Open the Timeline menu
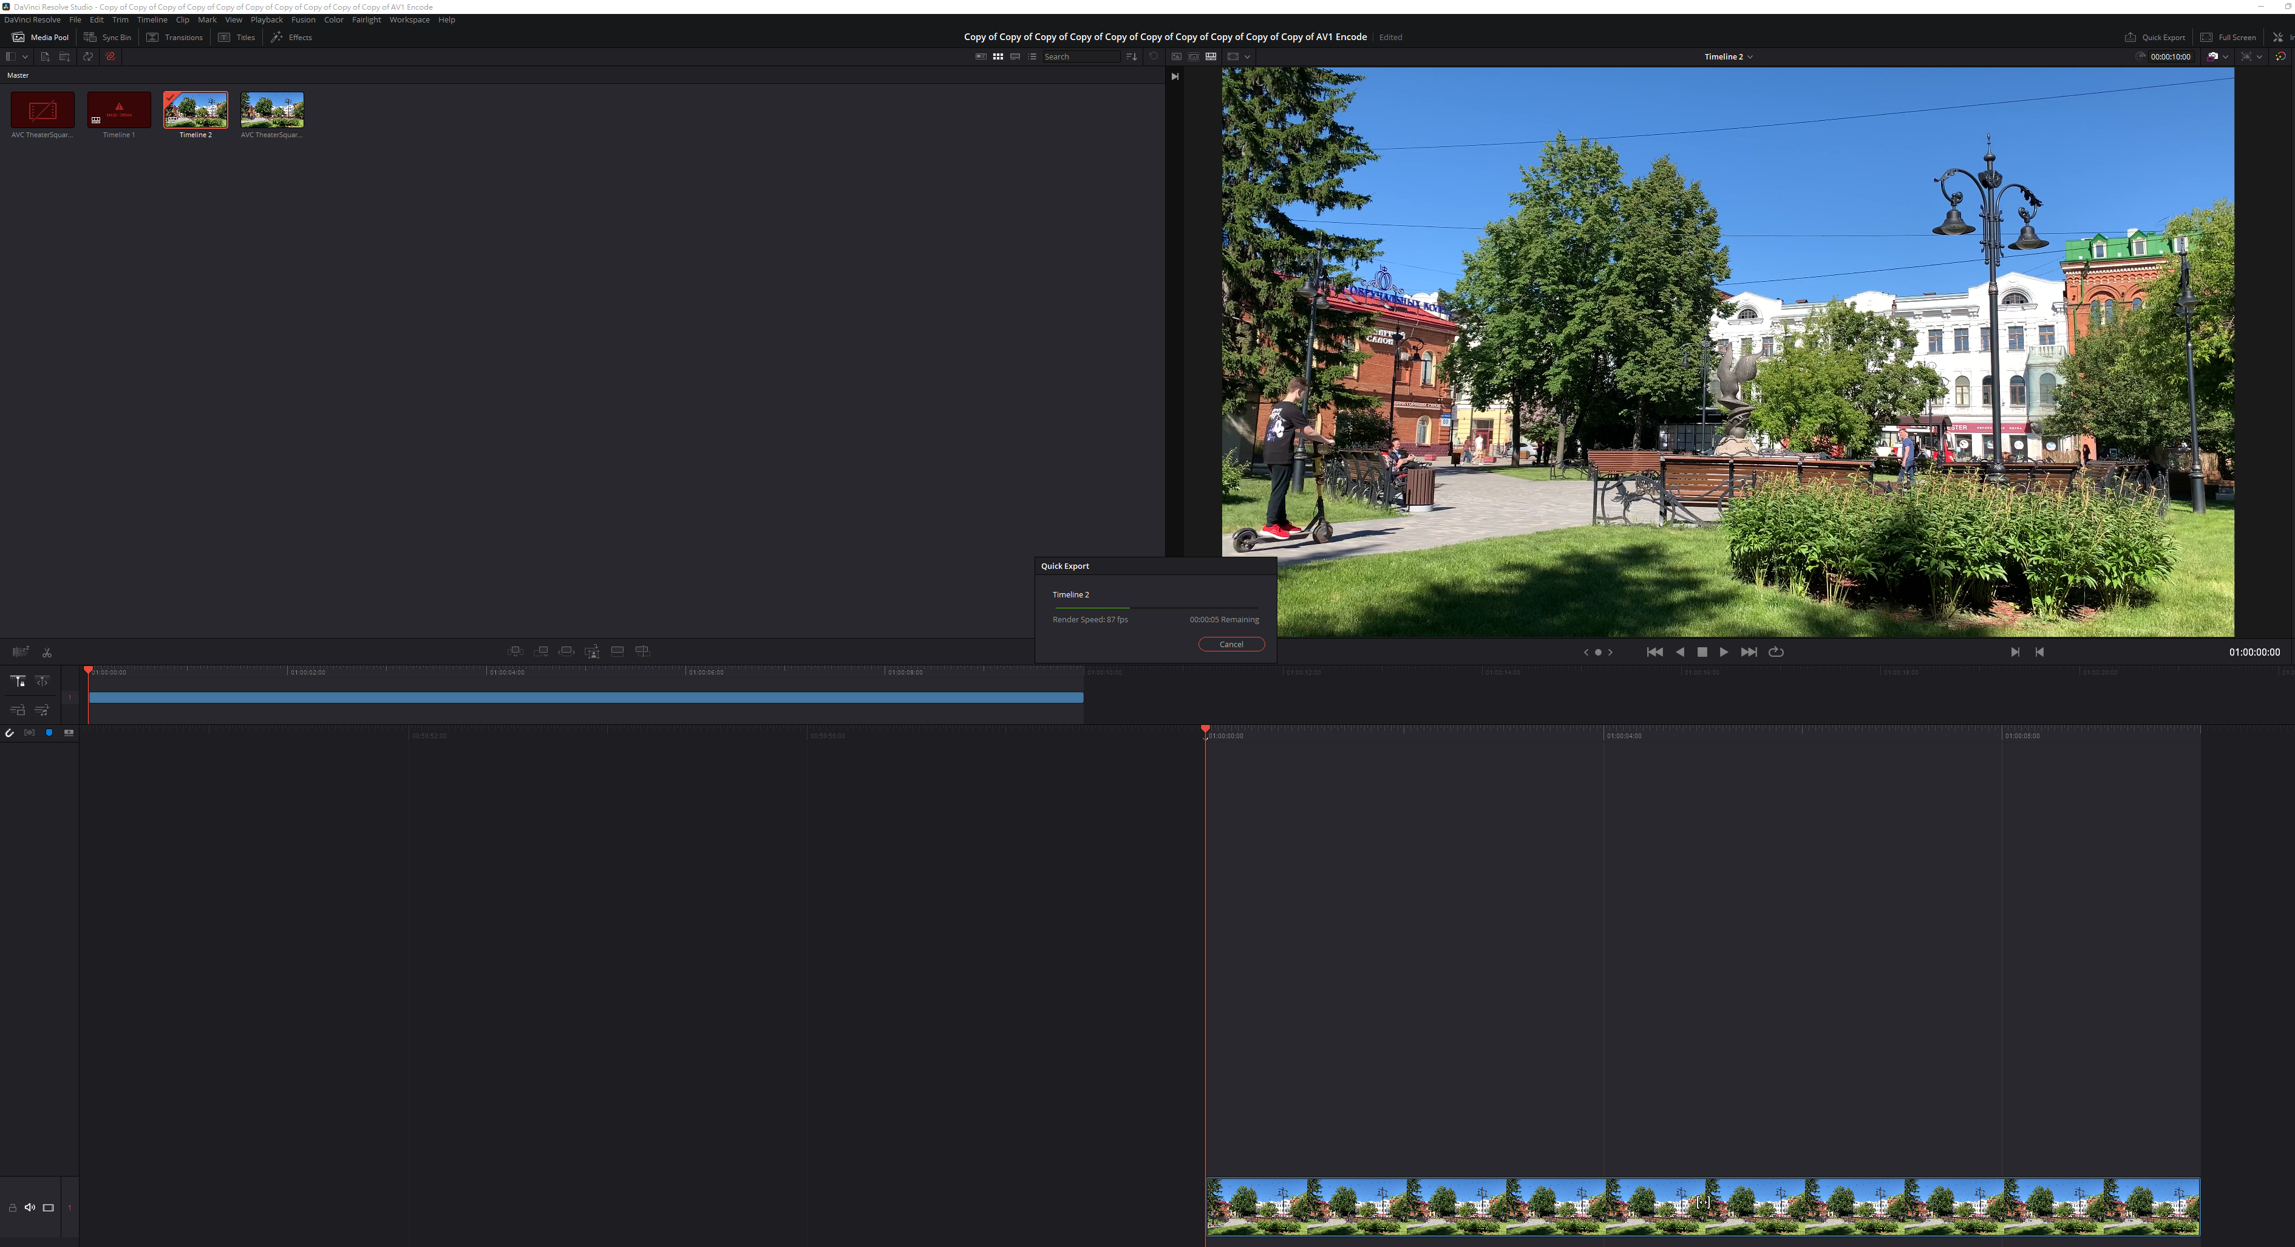2295x1247 pixels. pyautogui.click(x=151, y=19)
